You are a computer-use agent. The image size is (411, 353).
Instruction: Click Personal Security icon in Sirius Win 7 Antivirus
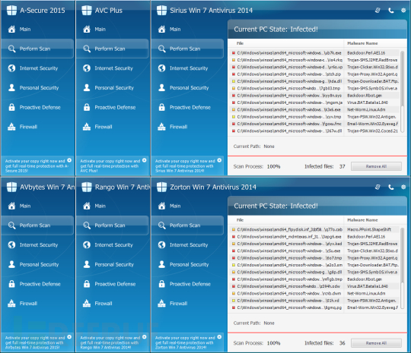click(x=161, y=87)
